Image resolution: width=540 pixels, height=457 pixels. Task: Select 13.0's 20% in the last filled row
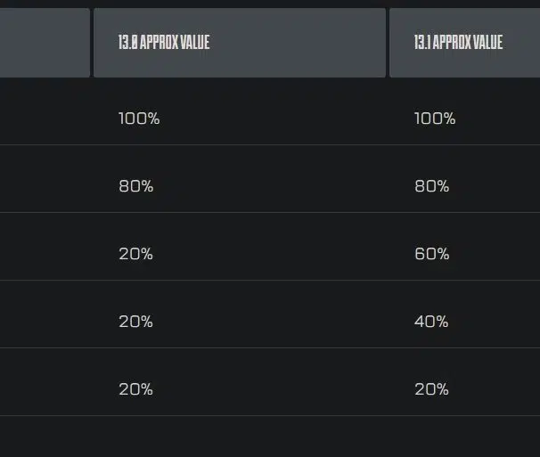pyautogui.click(x=135, y=389)
